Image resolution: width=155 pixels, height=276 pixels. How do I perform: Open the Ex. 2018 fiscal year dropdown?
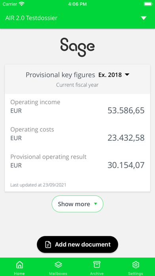114,75
